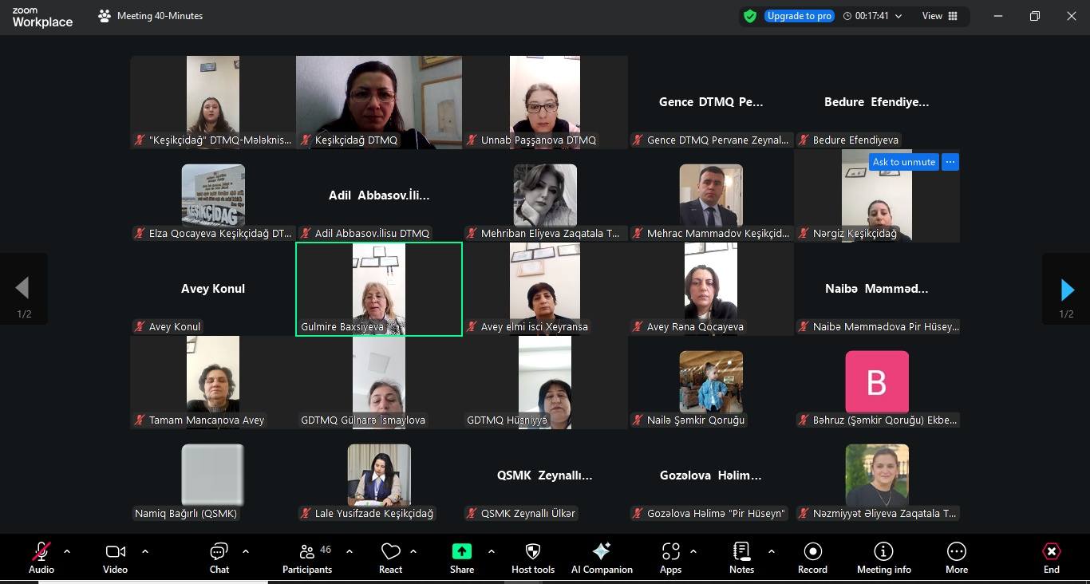The image size is (1090, 584).
Task: Open the timer dropdown next to 00:17:41
Action: [898, 16]
